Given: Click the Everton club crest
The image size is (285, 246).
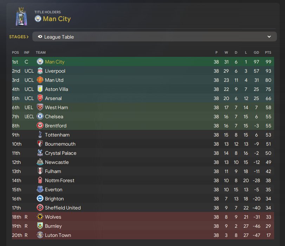Looking at the screenshot, I should pyautogui.click(x=40, y=190).
